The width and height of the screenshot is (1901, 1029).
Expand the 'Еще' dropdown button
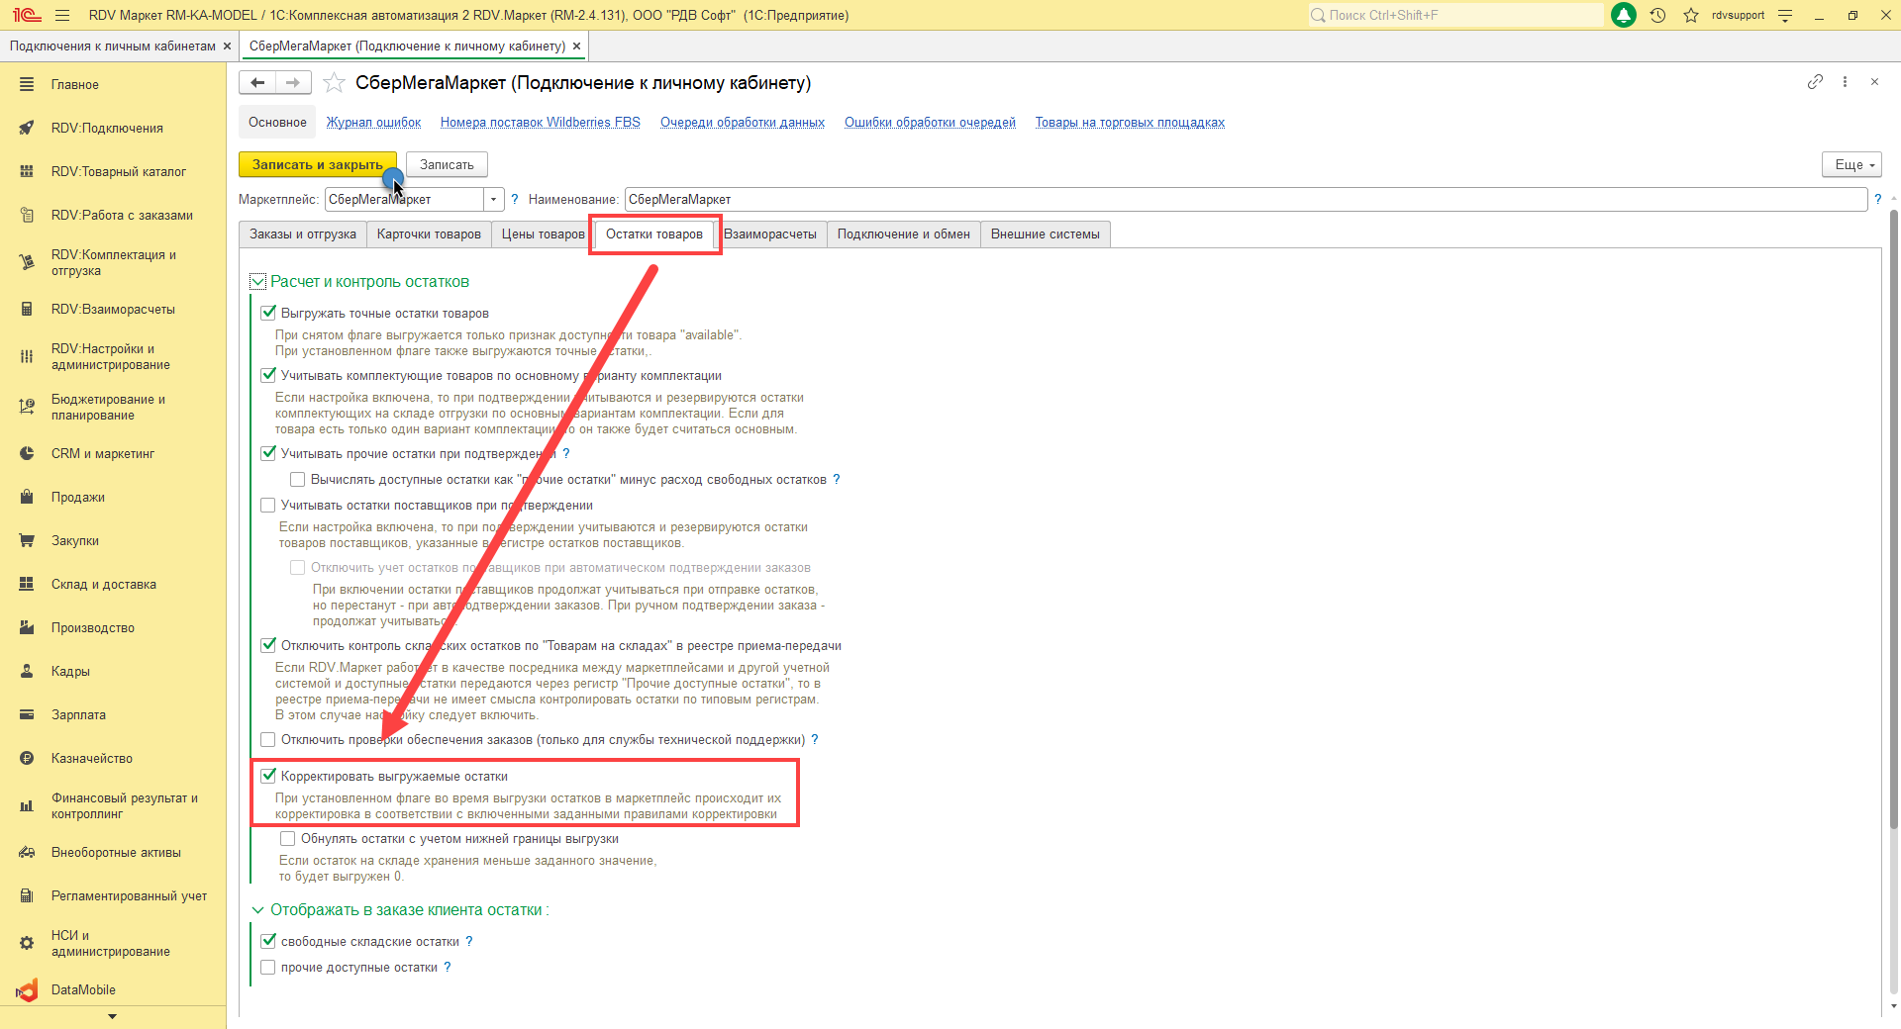1851,165
